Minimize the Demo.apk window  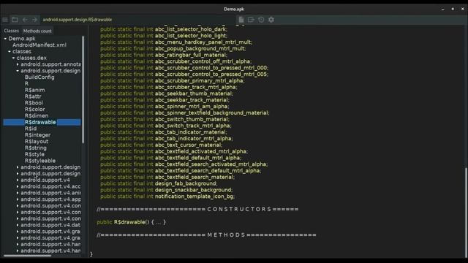[x=443, y=9]
